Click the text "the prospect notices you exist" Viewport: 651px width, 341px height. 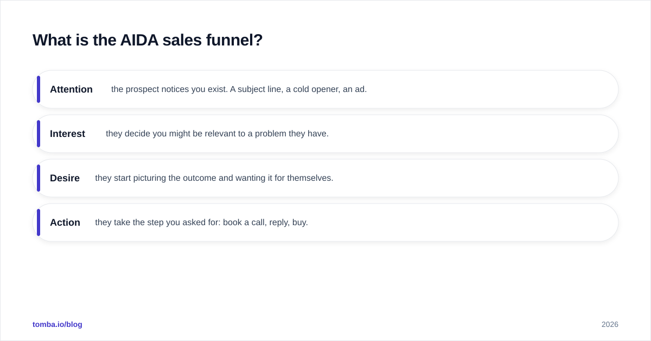pyautogui.click(x=169, y=89)
